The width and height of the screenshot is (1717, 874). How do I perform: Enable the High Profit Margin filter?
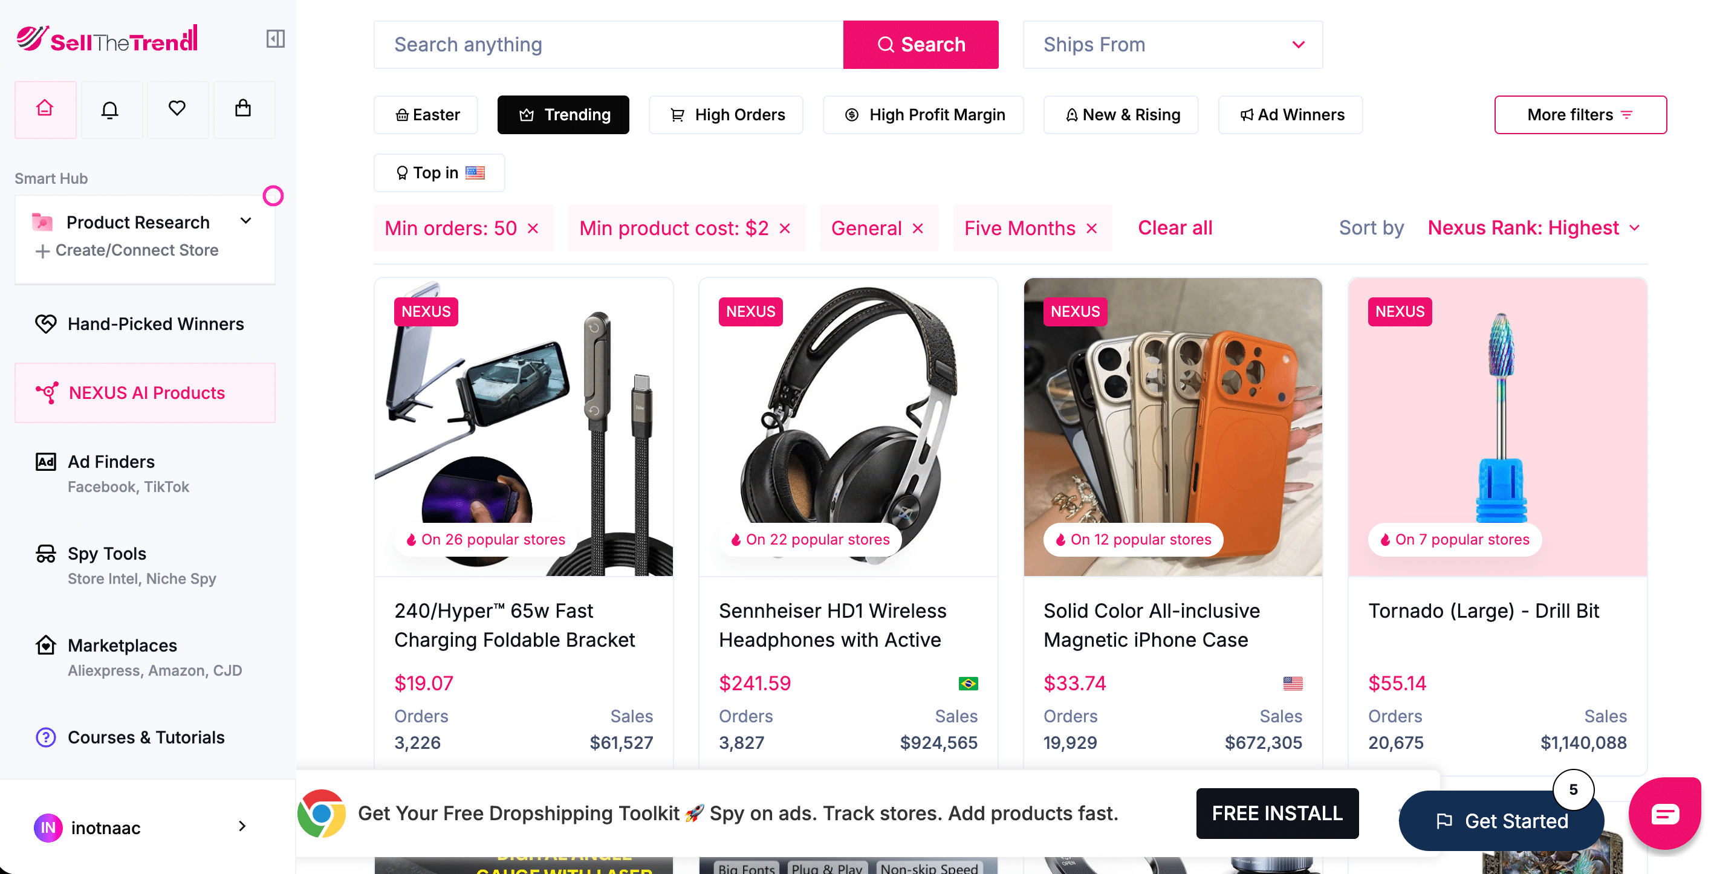tap(923, 115)
